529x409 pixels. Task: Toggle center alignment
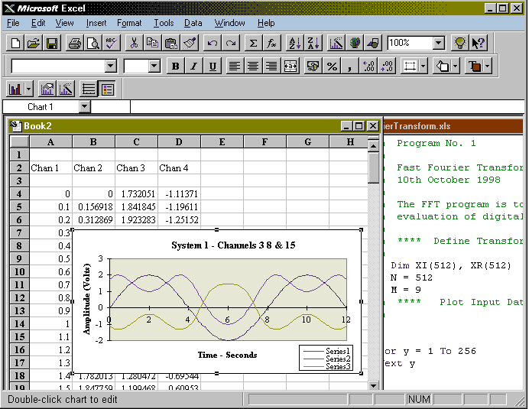[253, 67]
